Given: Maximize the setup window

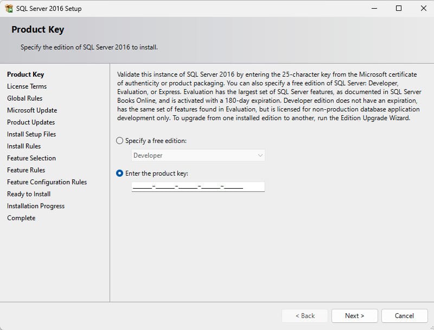Looking at the screenshot, I should 399,9.
